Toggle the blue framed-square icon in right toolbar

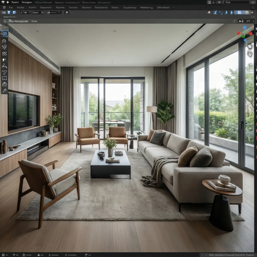tap(221, 13)
